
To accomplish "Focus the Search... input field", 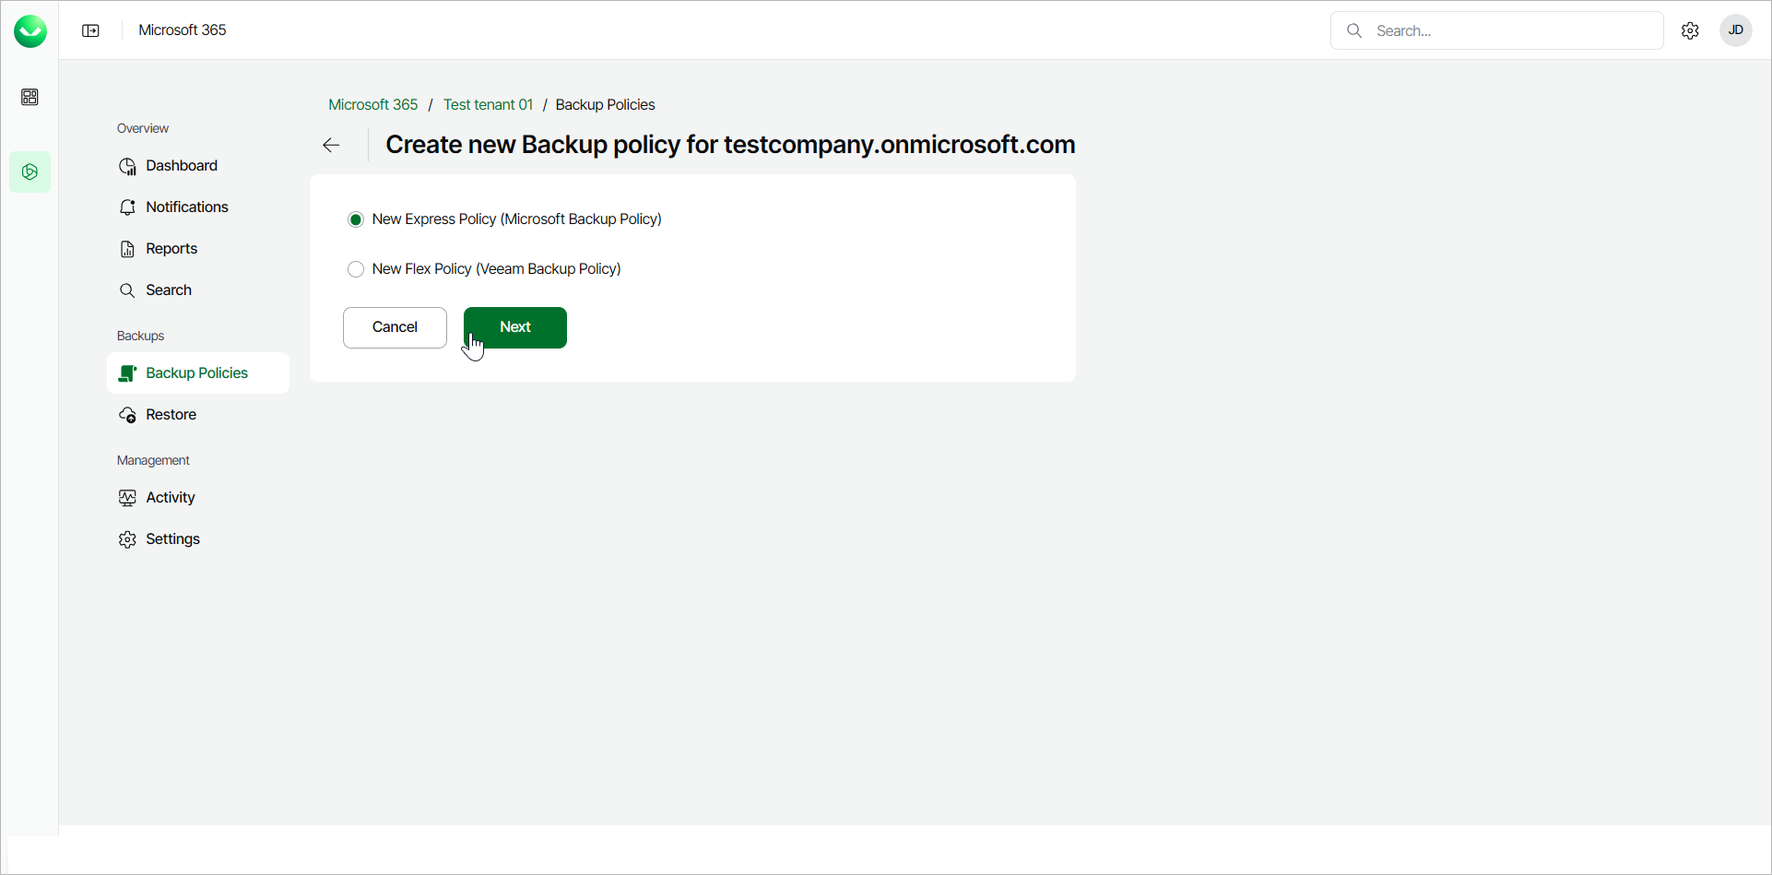I will click(1497, 30).
